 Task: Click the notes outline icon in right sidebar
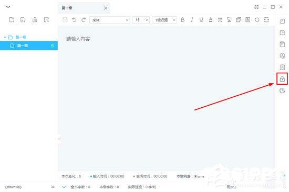pyautogui.click(x=282, y=44)
